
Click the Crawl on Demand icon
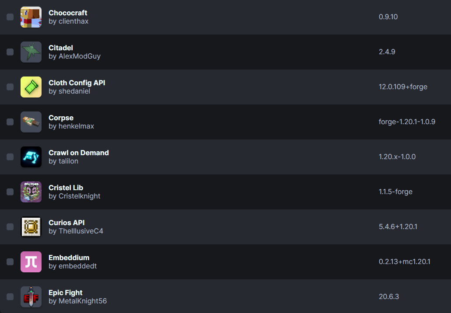(x=31, y=157)
